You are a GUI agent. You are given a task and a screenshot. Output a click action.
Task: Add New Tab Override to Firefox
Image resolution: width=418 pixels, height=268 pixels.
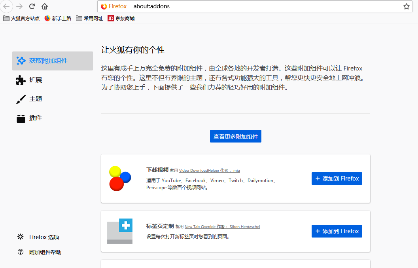(x=337, y=231)
